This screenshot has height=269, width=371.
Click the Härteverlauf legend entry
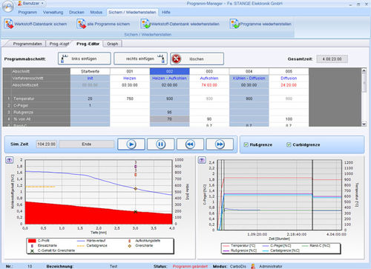click(92, 240)
